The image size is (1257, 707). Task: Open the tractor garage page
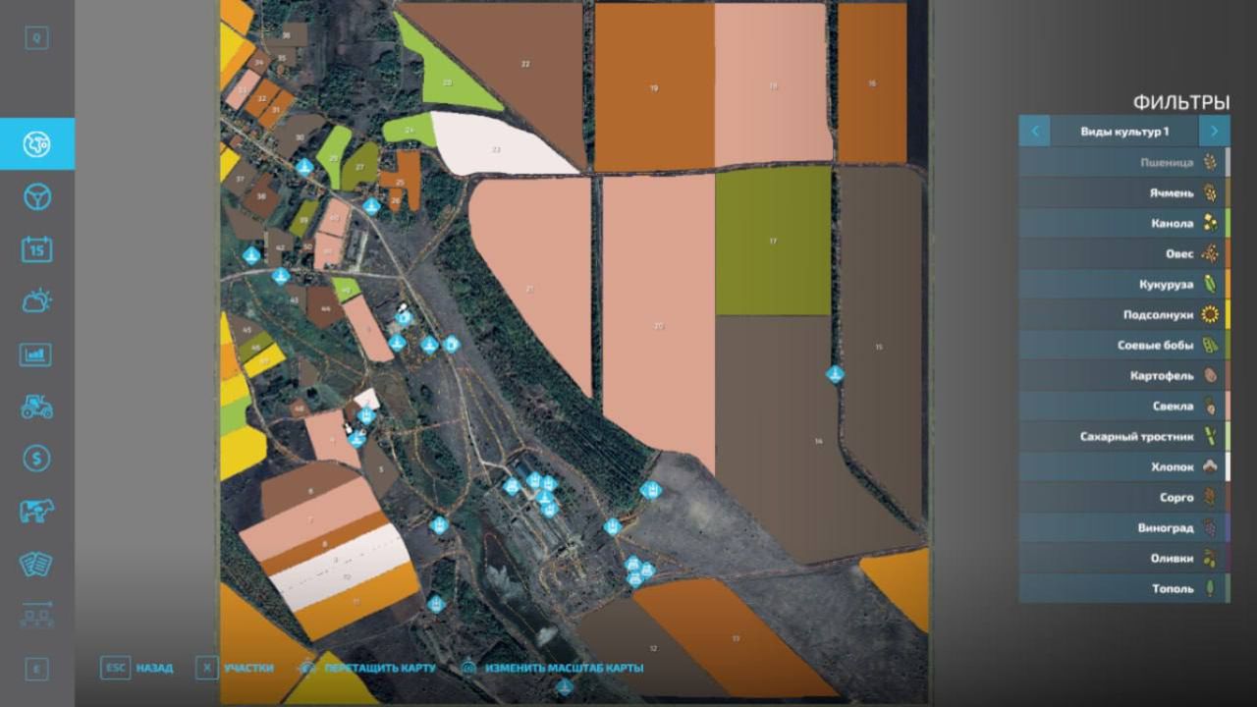[36, 407]
